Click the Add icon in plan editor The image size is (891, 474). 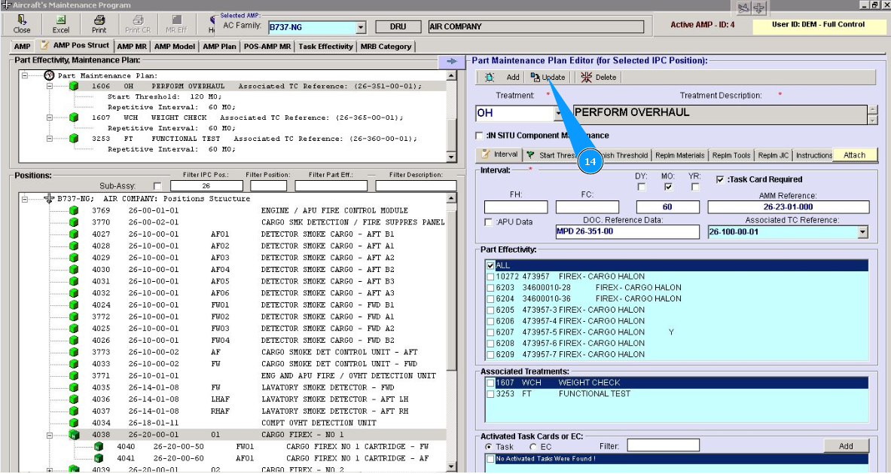click(x=490, y=77)
